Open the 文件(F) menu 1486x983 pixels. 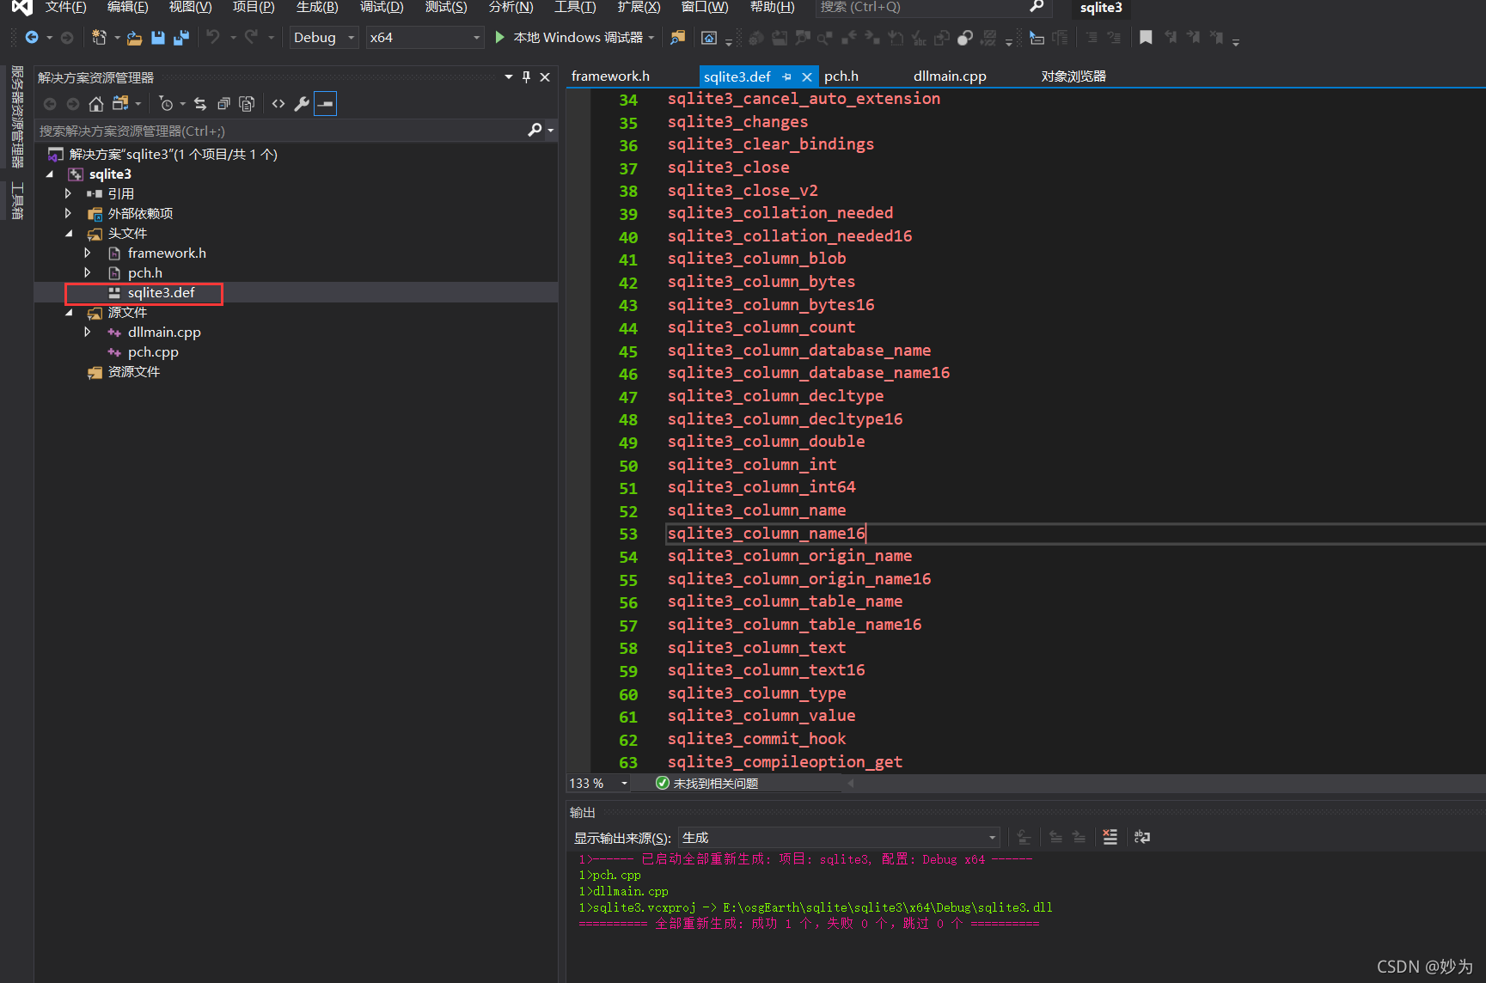[x=65, y=7]
